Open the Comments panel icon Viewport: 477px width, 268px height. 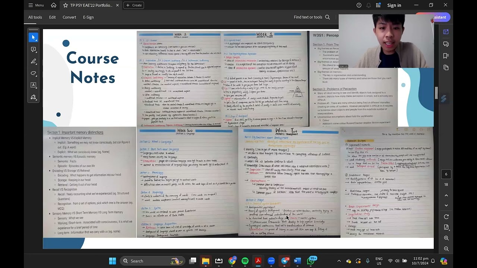tap(446, 44)
